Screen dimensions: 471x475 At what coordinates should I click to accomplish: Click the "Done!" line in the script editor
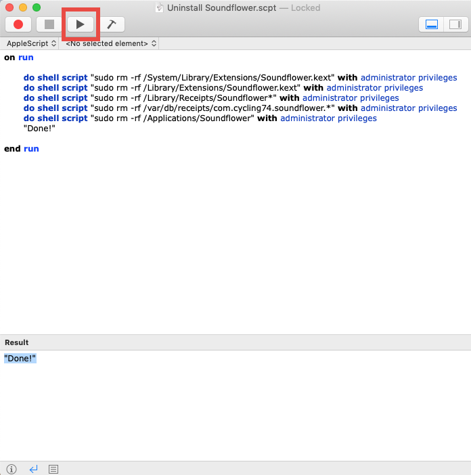39,129
